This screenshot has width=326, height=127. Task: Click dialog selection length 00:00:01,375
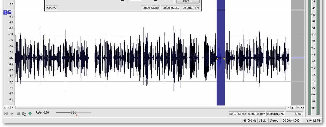pos(191,8)
